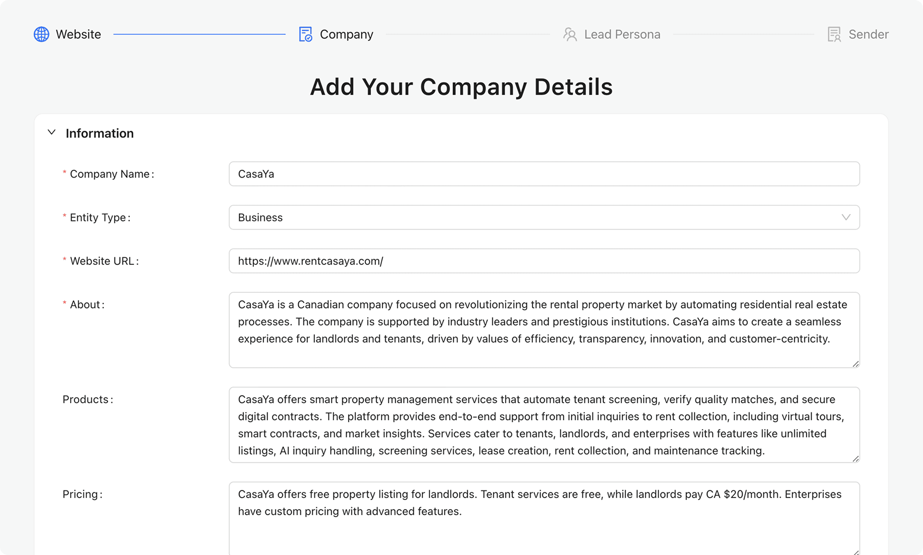Click the Company Name input field
Viewport: 923px width, 555px height.
click(544, 174)
